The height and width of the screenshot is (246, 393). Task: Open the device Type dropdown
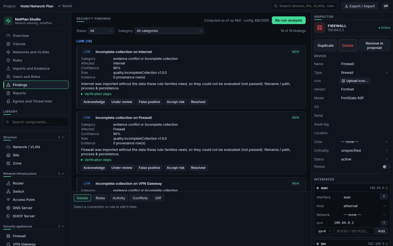pos(364,72)
